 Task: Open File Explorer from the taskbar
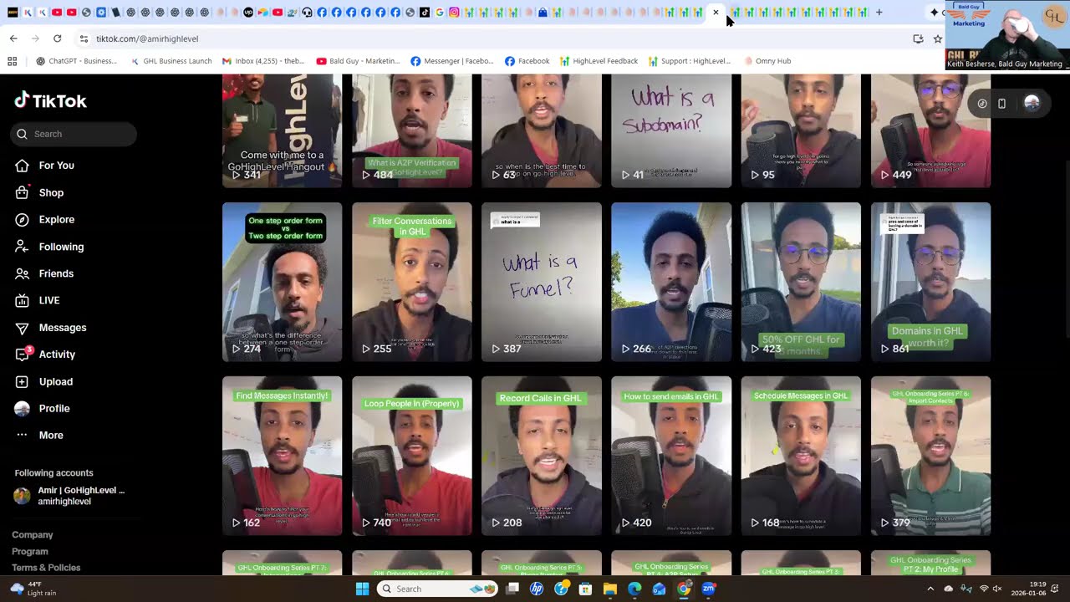click(610, 589)
